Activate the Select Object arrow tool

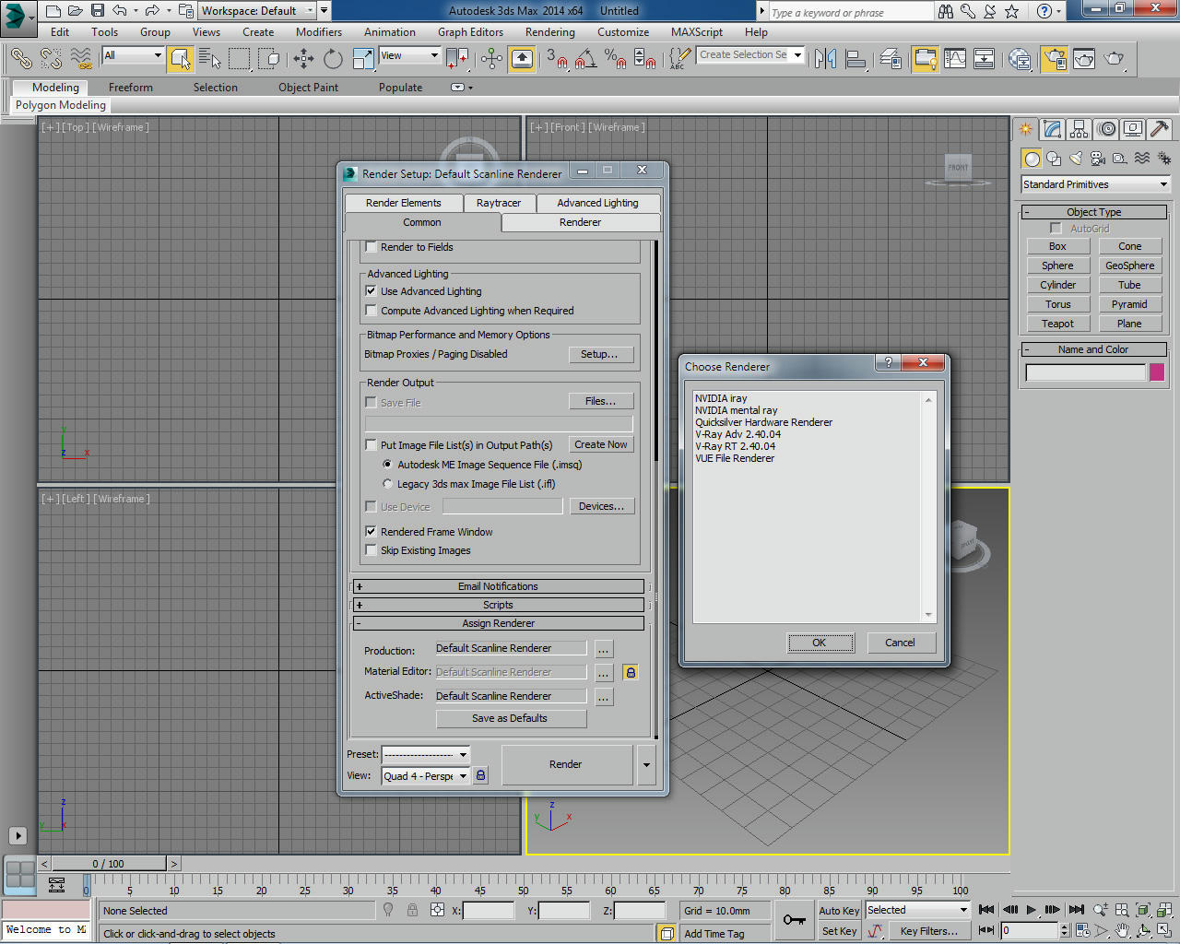[181, 60]
